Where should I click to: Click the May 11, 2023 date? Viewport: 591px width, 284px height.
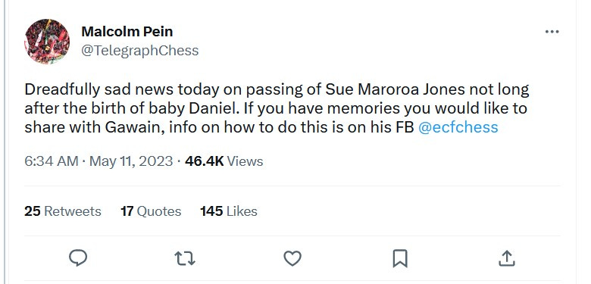(131, 161)
